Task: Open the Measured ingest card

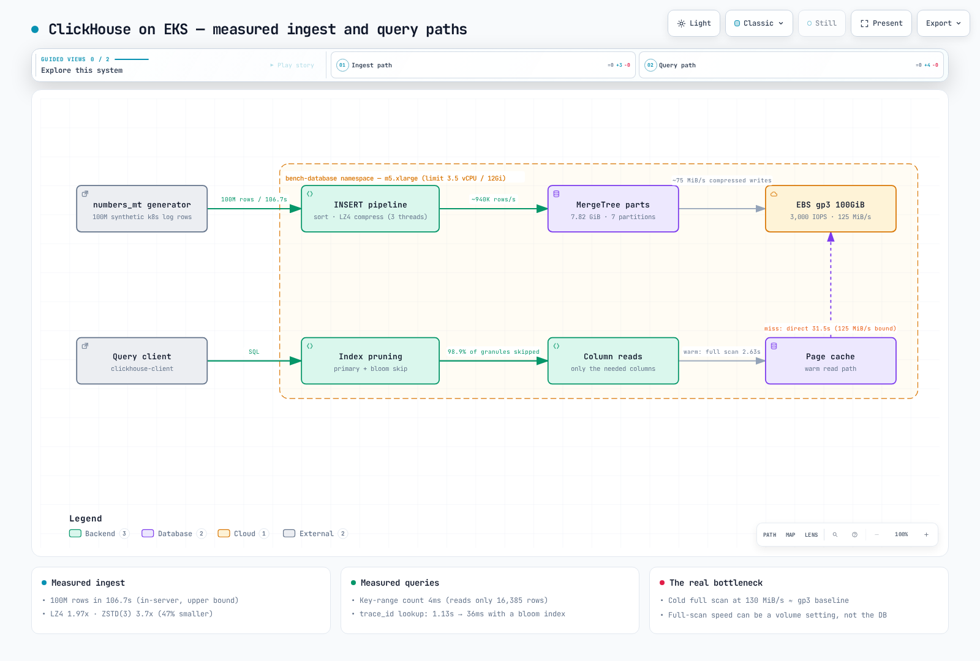Action: click(x=181, y=600)
